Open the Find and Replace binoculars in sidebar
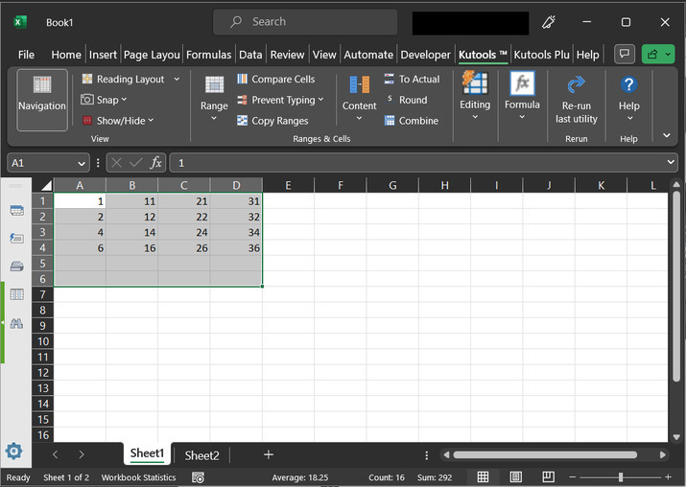This screenshot has height=487, width=686. point(16,323)
